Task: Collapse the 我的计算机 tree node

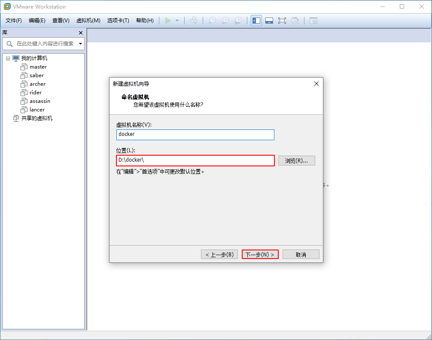Action: (8, 58)
